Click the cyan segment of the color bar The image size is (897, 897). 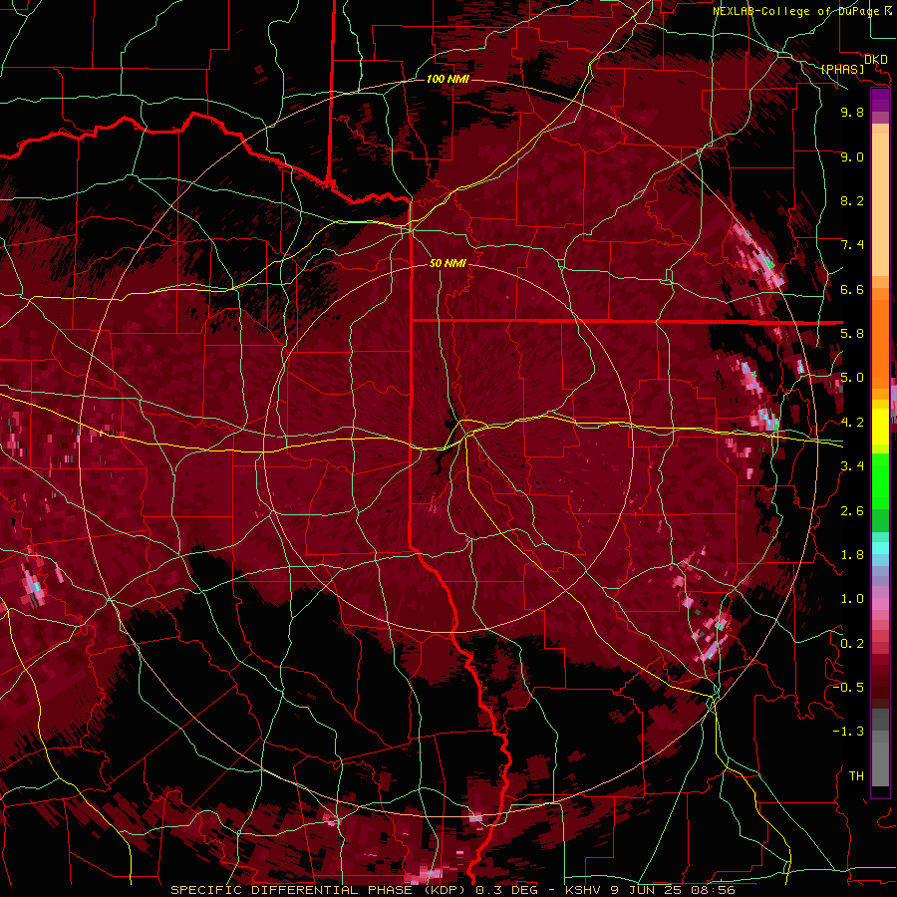880,548
